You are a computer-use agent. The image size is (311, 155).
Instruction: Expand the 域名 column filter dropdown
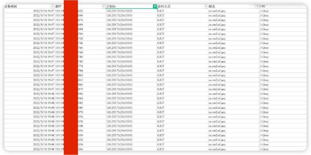[x=257, y=7]
